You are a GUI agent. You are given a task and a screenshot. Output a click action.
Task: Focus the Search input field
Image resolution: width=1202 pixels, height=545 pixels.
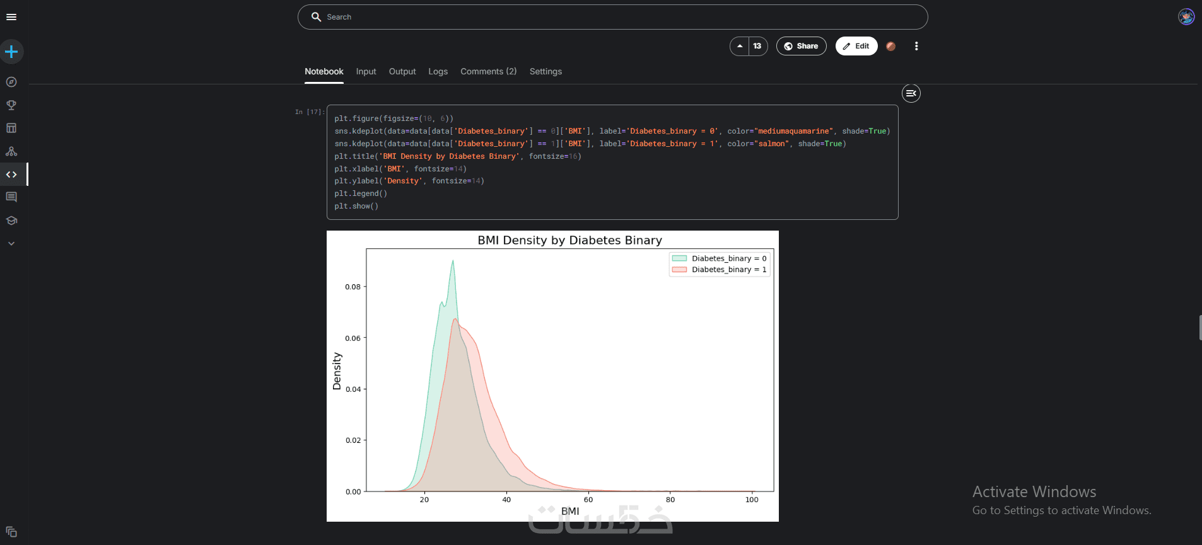(612, 17)
